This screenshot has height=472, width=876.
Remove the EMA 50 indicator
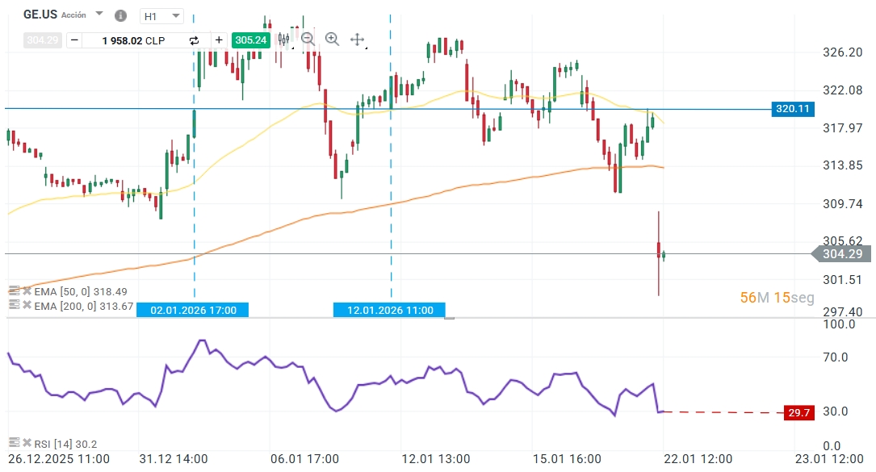click(x=26, y=291)
